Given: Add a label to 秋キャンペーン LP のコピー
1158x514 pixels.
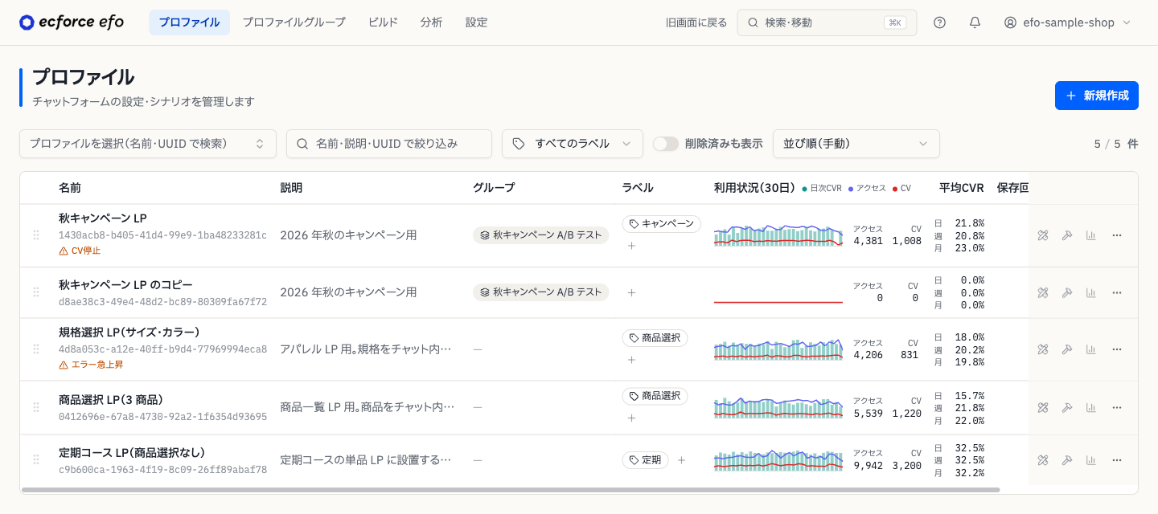Looking at the screenshot, I should click(631, 293).
